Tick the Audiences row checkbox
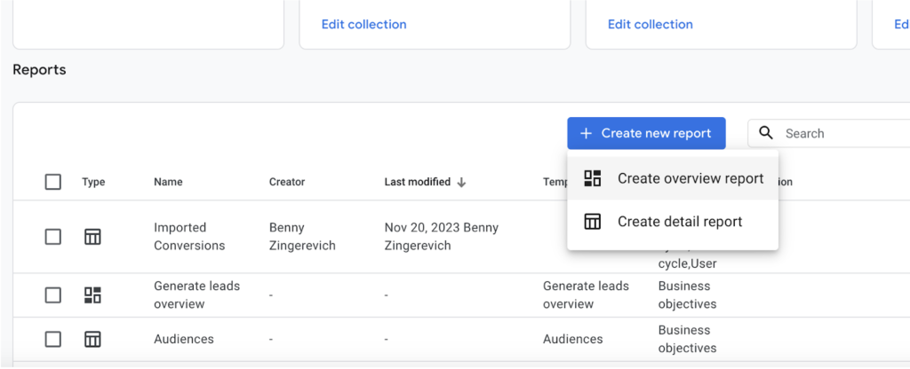This screenshot has height=369, width=910. coord(53,339)
